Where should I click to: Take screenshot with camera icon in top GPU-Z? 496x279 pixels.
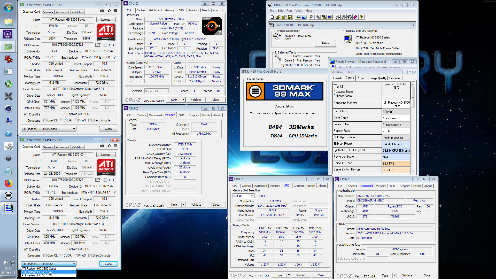tap(102, 11)
